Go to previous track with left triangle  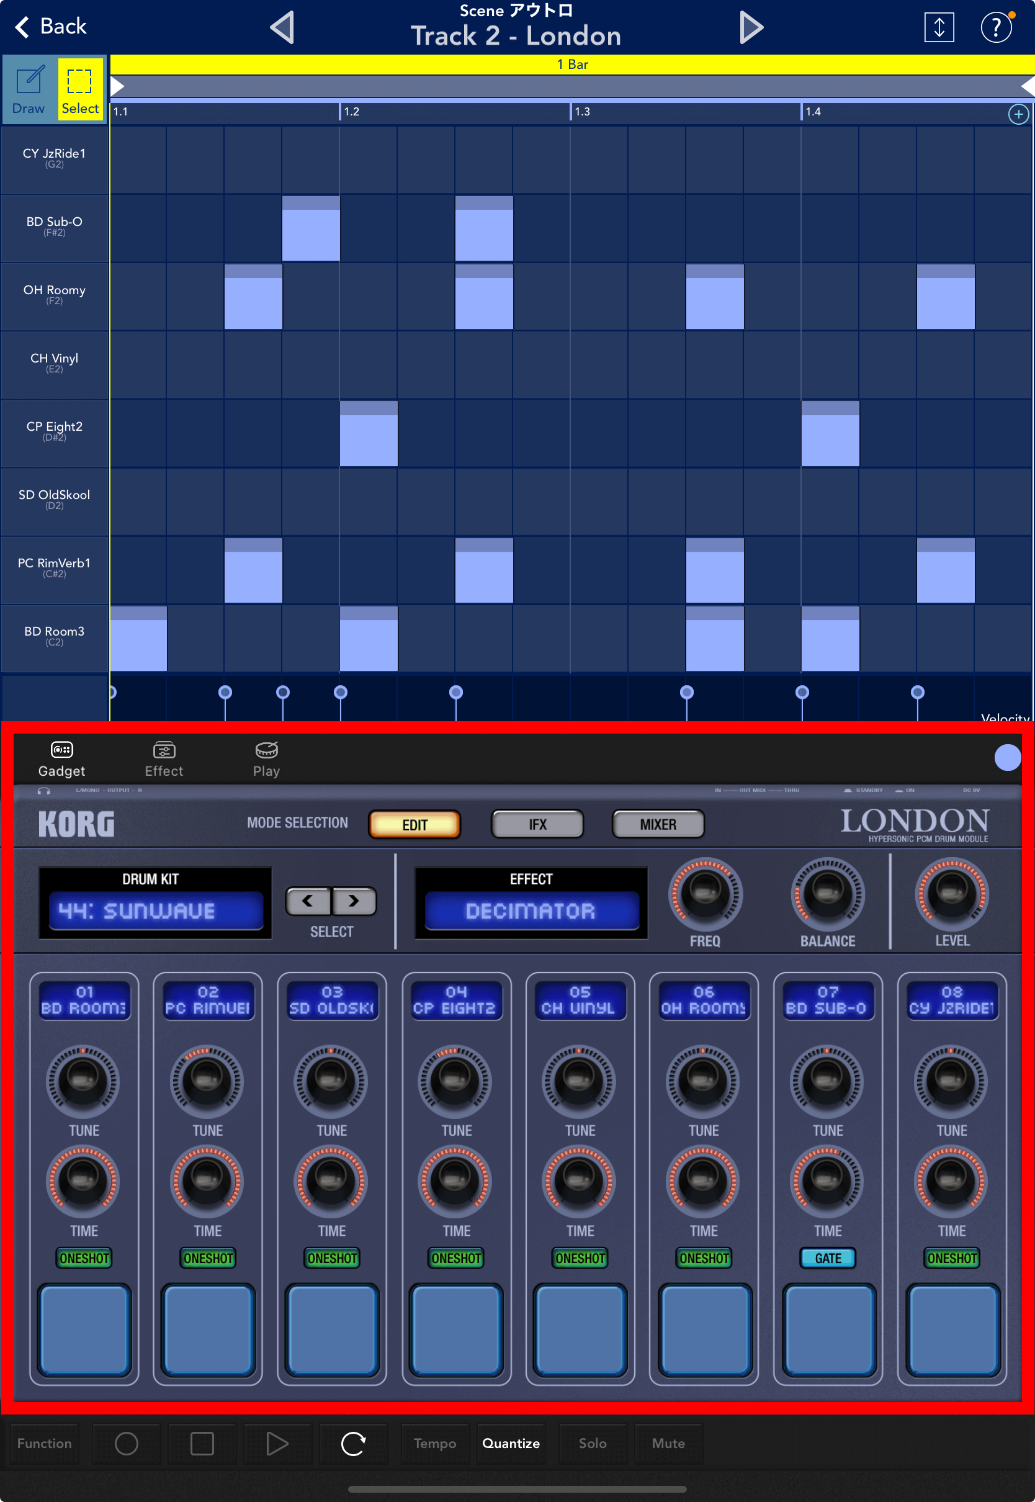coord(282,27)
